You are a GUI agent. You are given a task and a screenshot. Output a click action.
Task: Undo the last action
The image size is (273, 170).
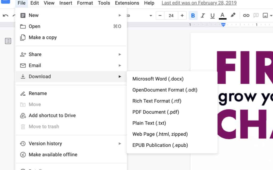[x=5, y=15]
